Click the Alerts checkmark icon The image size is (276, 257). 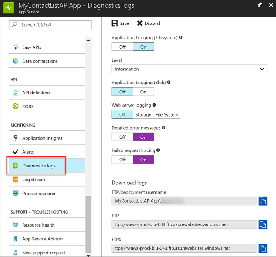(16, 152)
